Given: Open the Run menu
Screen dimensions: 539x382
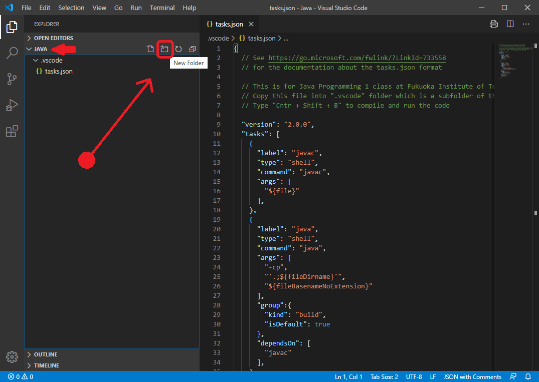Looking at the screenshot, I should point(136,8).
